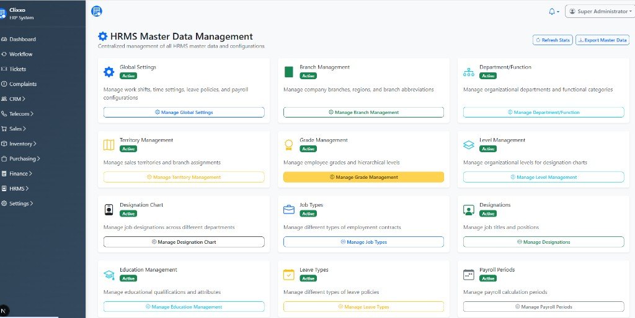Click the Payroll Periods calendar icon
The width and height of the screenshot is (635, 318).
coord(469,274)
